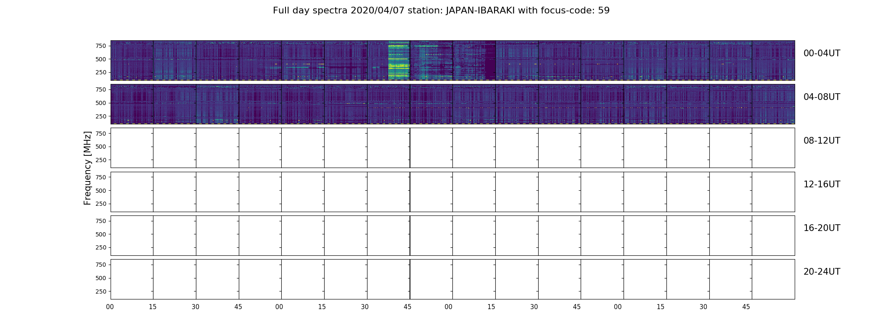Select the 00-04UT row label
Screen dimensions: 883x336
pyautogui.click(x=822, y=53)
